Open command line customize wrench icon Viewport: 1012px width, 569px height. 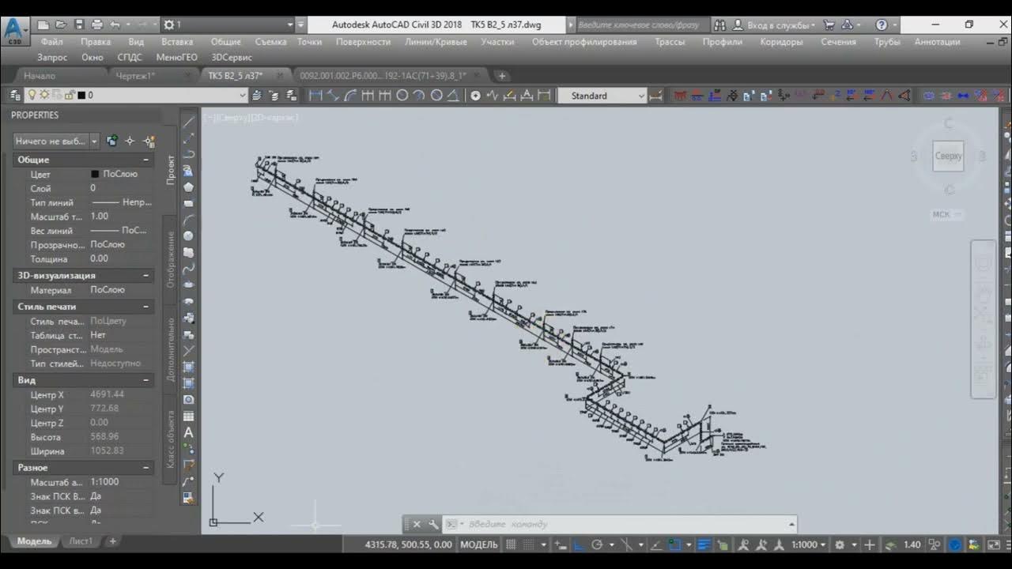tap(433, 524)
